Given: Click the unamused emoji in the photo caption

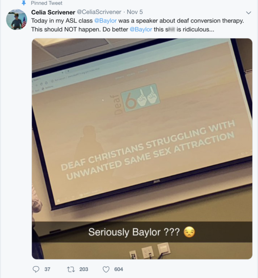Looking at the screenshot, I should (x=189, y=232).
